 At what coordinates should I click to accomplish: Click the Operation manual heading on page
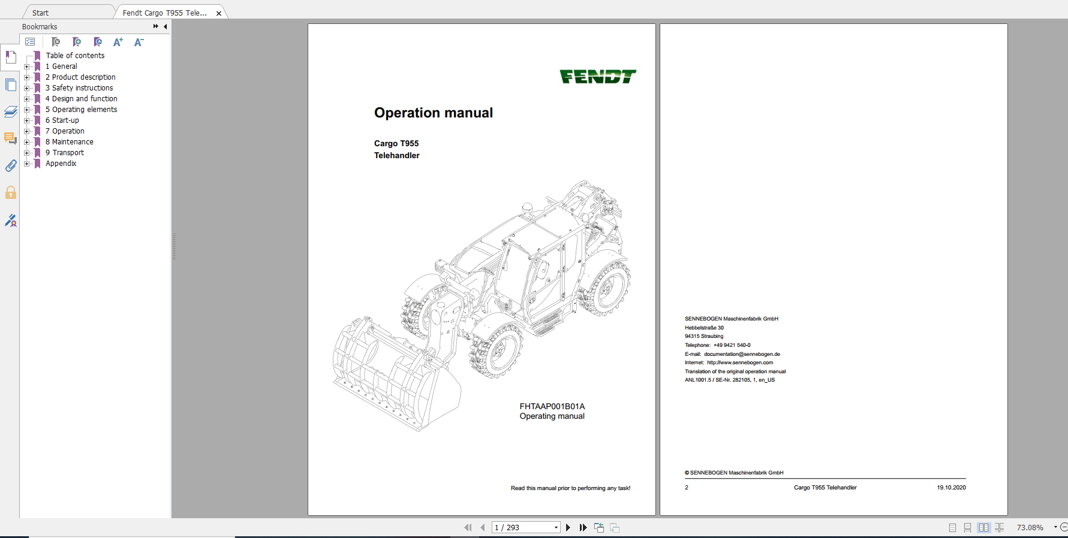pyautogui.click(x=434, y=113)
